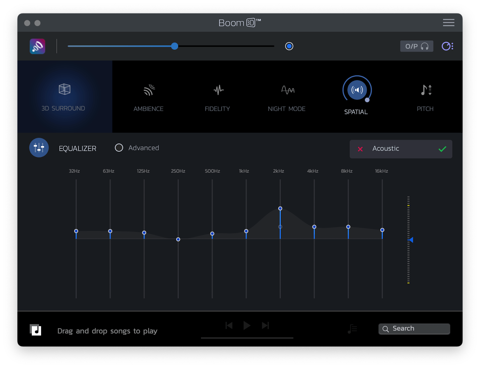Click the 16kHz equalizer band handle
480x368 pixels.
pos(382,230)
